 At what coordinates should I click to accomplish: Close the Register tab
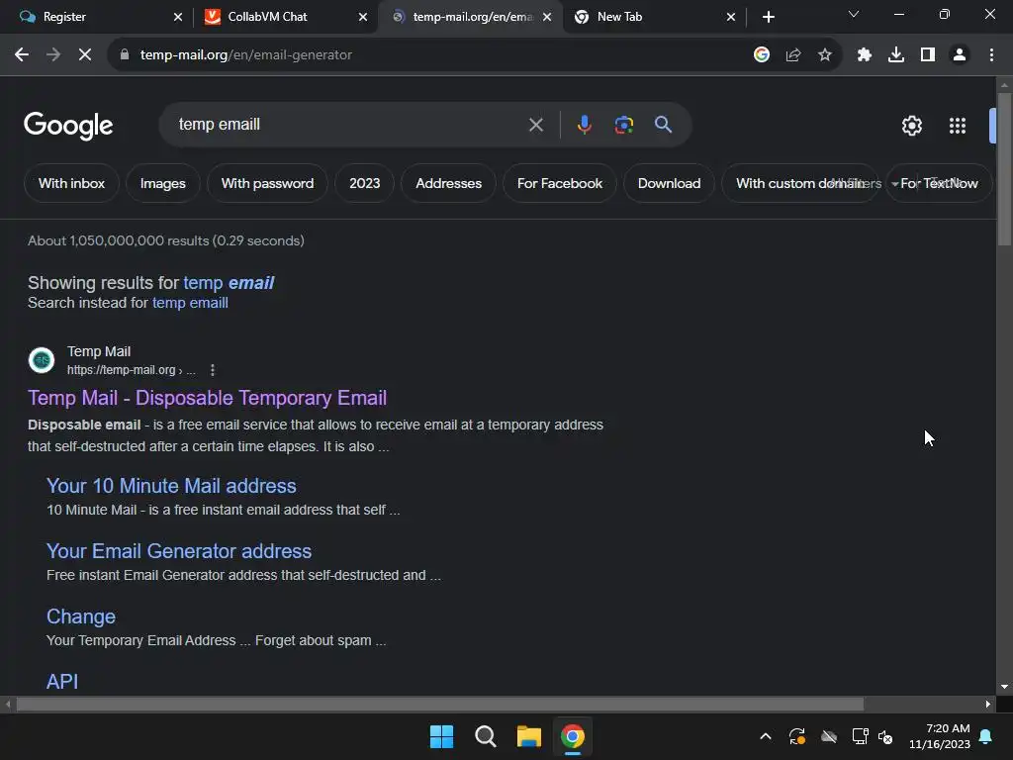pos(178,17)
